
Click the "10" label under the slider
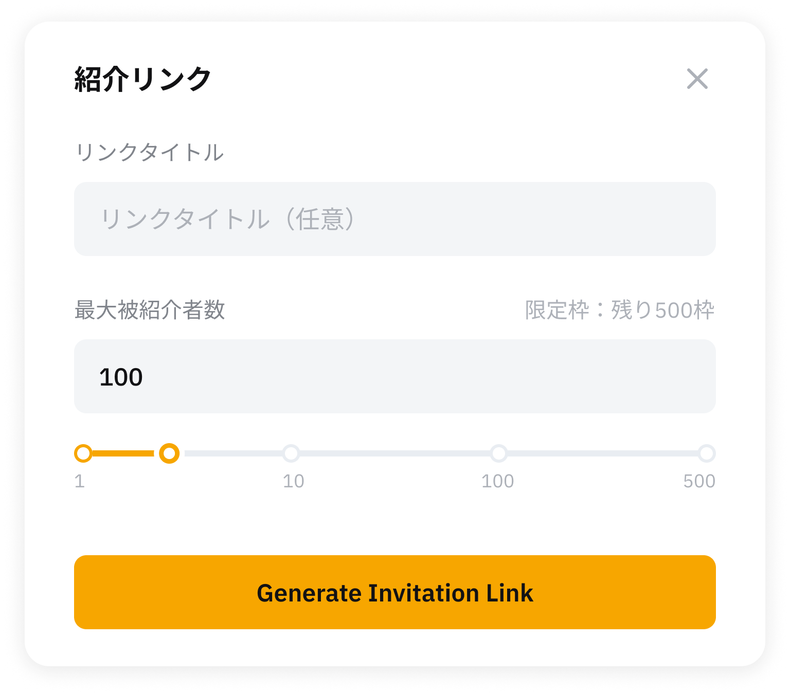coord(293,481)
